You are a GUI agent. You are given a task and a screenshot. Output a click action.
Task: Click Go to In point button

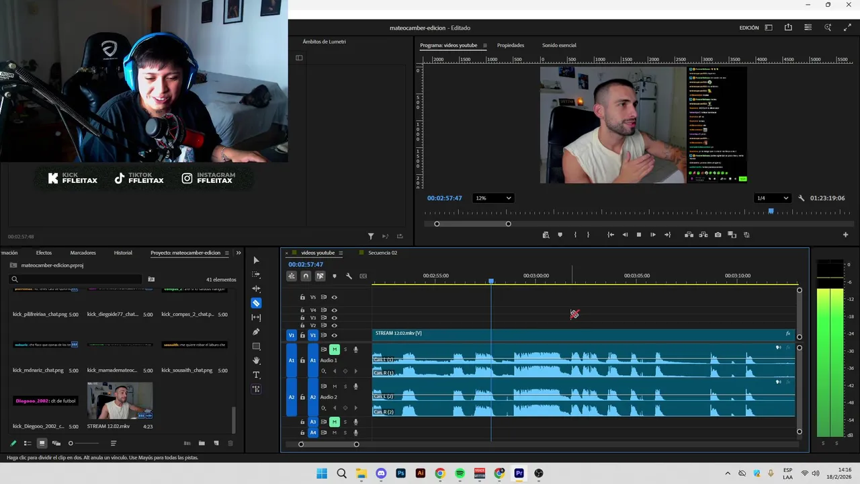[x=611, y=235]
